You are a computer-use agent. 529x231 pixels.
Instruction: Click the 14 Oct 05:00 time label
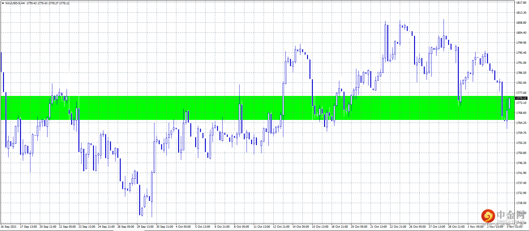(301, 227)
